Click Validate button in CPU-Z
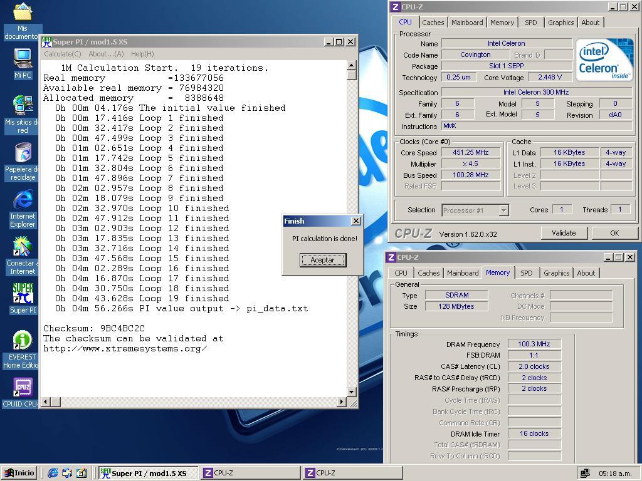Image resolution: width=642 pixels, height=481 pixels. [564, 233]
